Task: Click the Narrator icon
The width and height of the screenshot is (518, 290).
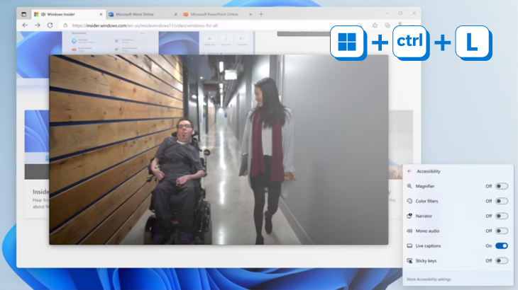Action: click(x=409, y=216)
